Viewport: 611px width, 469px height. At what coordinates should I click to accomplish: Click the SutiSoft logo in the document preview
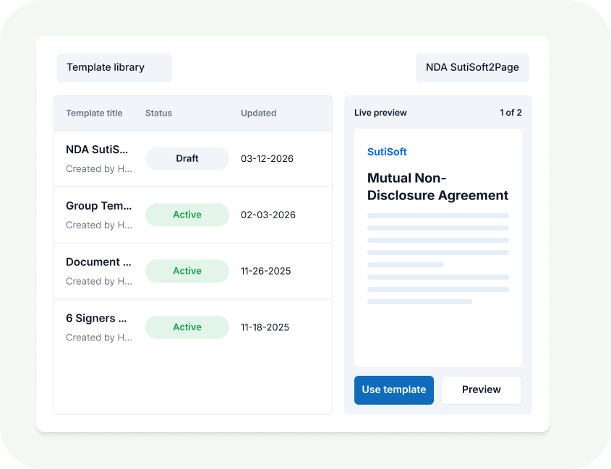(387, 152)
